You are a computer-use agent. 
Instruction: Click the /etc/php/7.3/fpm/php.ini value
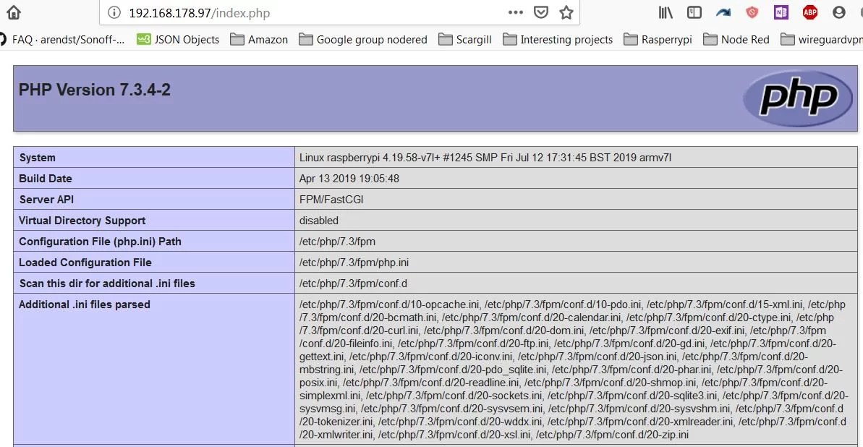coord(354,263)
